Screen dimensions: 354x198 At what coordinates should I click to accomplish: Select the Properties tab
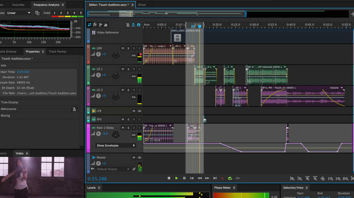pyautogui.click(x=32, y=52)
